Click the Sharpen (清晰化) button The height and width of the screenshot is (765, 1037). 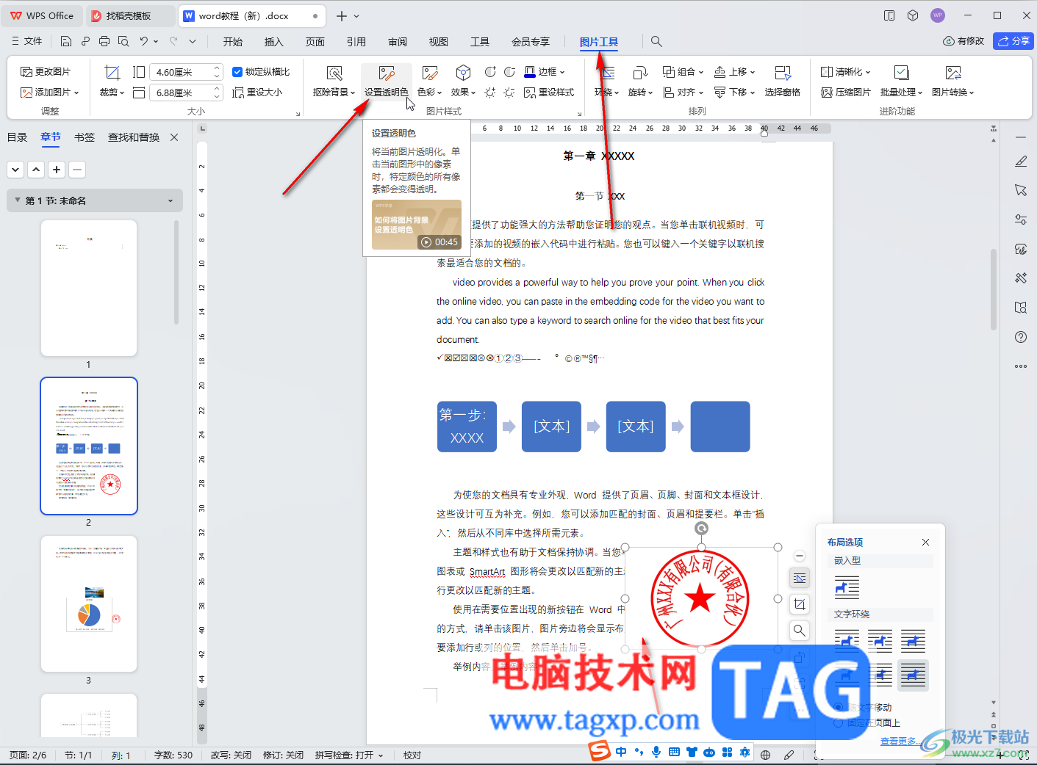[x=846, y=72]
